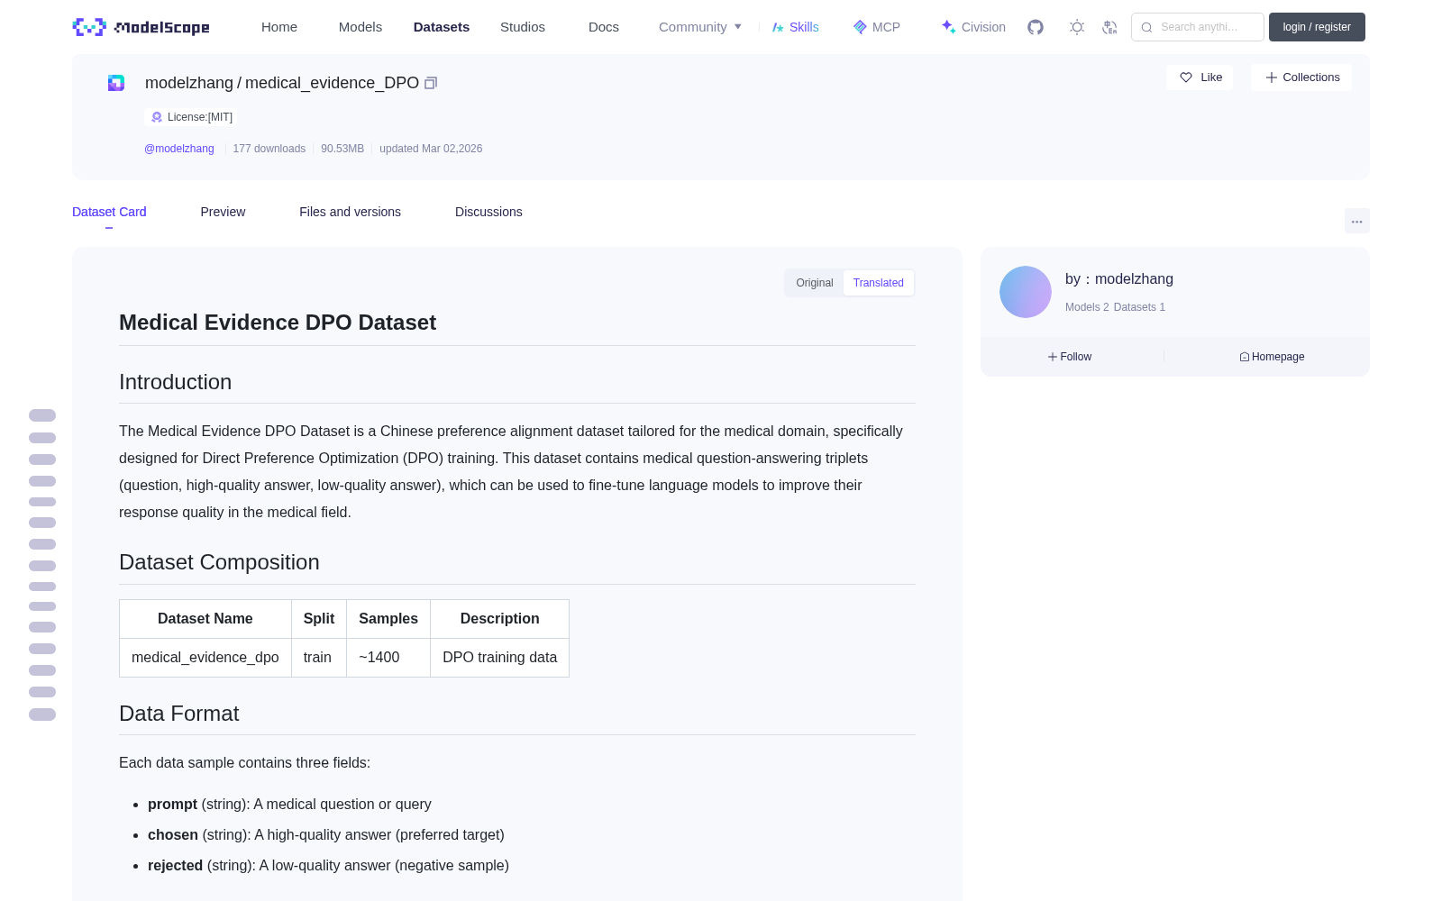Visit the author's Homepage
The width and height of the screenshot is (1442, 901).
pyautogui.click(x=1272, y=357)
